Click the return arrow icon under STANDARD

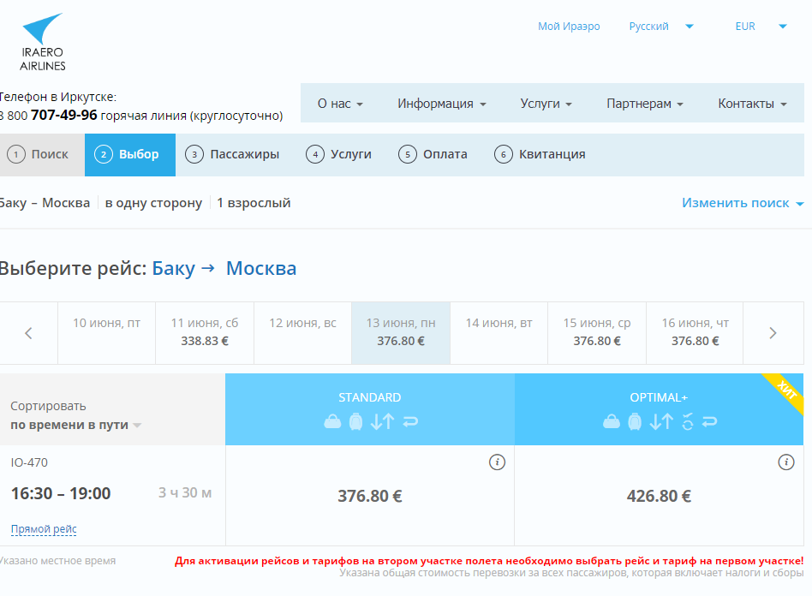pos(410,421)
